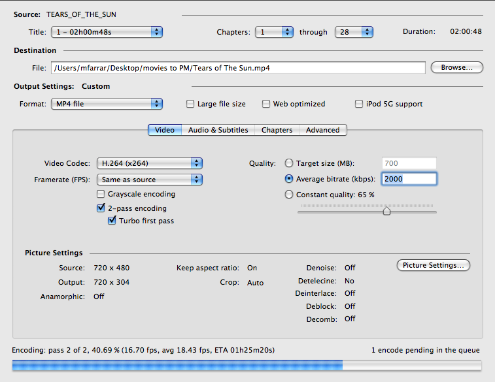Click the encoding progress bar
Image resolution: width=495 pixels, height=382 pixels.
point(247,365)
